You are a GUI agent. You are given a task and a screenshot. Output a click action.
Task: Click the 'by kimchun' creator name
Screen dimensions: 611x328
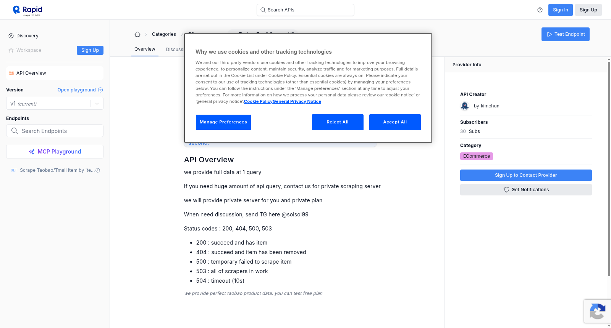pos(487,106)
